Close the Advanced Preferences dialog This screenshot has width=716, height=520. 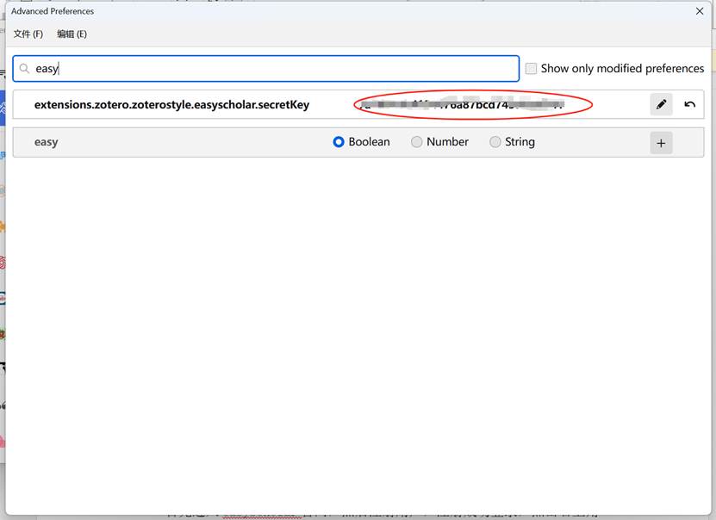[x=699, y=11]
